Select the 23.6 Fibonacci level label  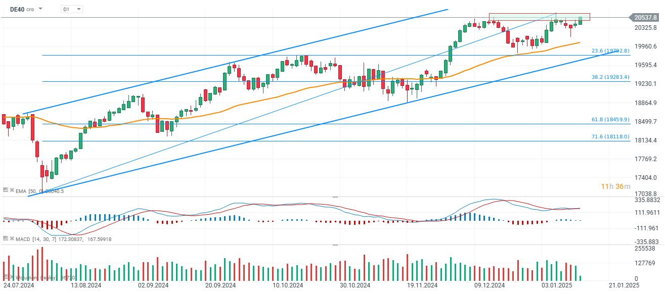point(610,51)
